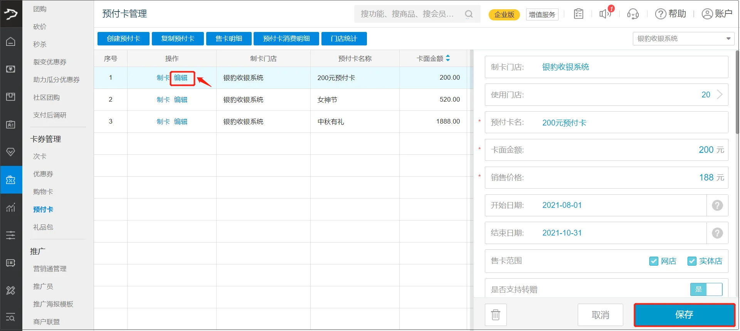Open the 银豹收银系统 store dropdown

pyautogui.click(x=683, y=38)
